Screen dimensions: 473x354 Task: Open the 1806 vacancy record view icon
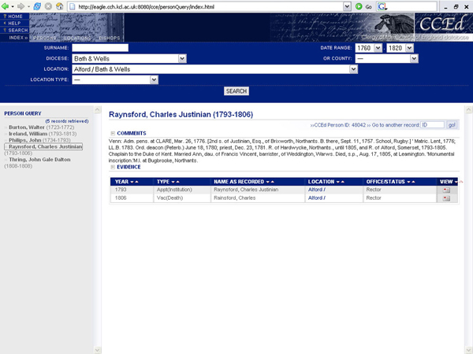point(446,198)
